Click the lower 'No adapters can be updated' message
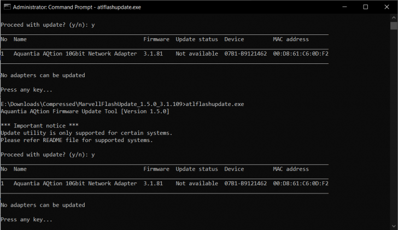The width and height of the screenshot is (398, 230). [43, 205]
